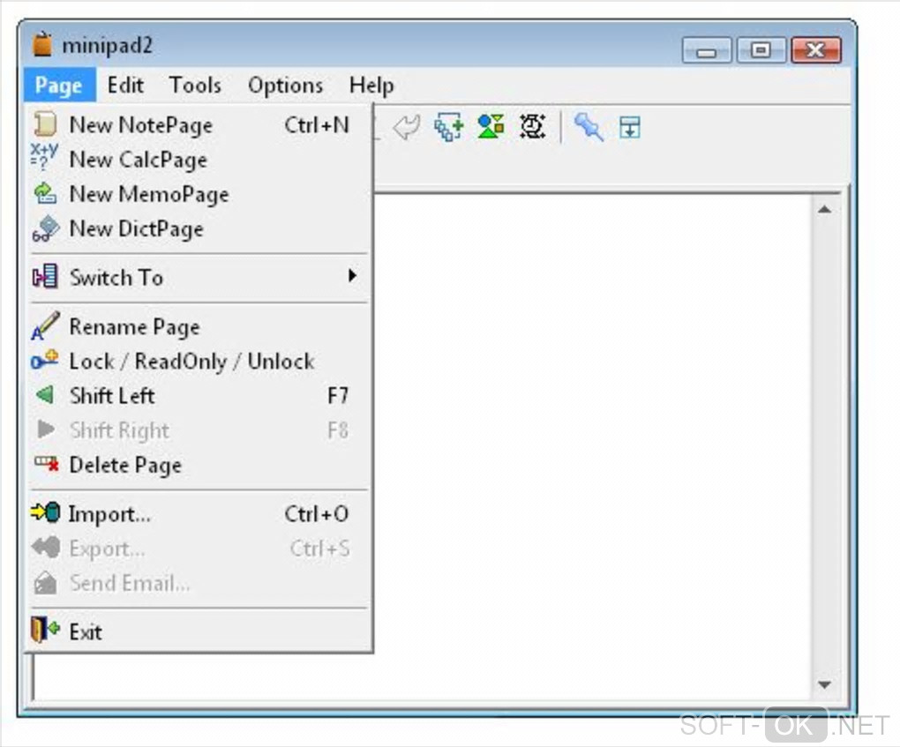Choose Rename Page menu entry
The height and width of the screenshot is (747, 900).
tap(199, 326)
